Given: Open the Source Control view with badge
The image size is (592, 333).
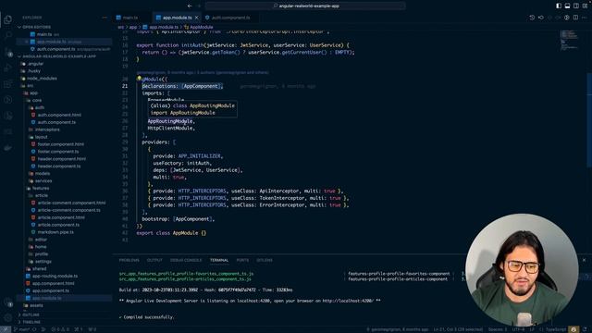Looking at the screenshot, I should pyautogui.click(x=8, y=52).
